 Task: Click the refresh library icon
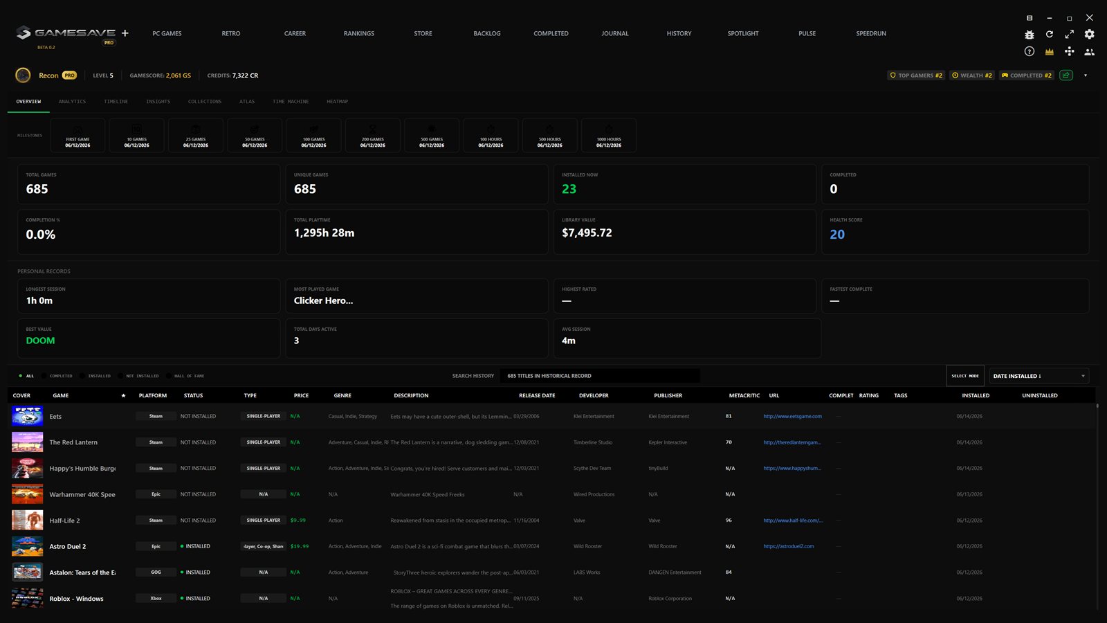(1050, 34)
